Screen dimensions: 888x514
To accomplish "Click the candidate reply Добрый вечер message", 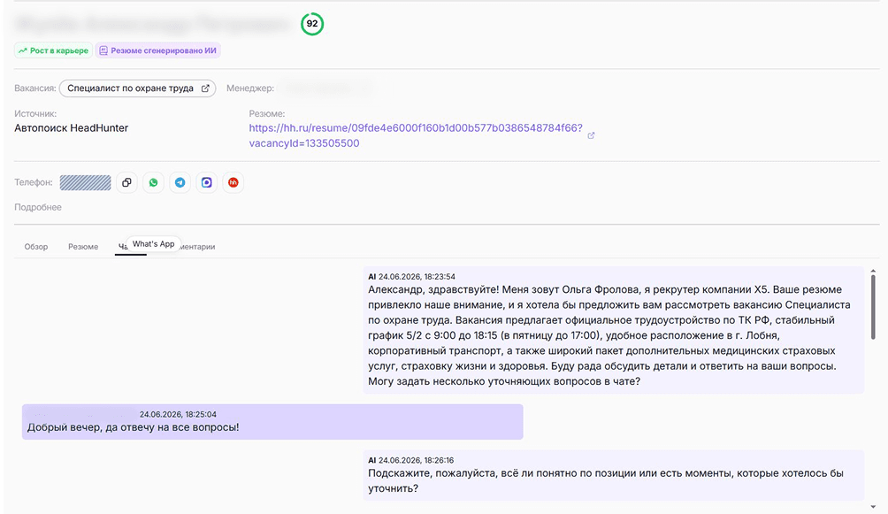I will (272, 422).
